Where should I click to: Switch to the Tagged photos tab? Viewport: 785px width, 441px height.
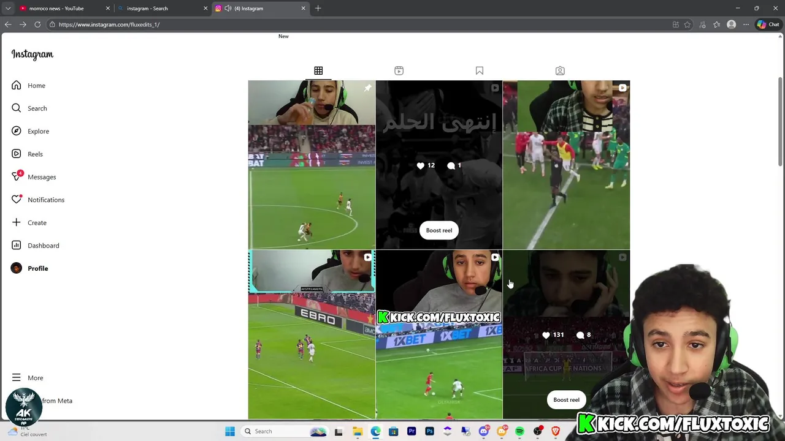click(x=560, y=71)
